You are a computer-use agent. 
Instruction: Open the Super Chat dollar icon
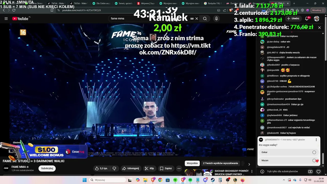310,171
